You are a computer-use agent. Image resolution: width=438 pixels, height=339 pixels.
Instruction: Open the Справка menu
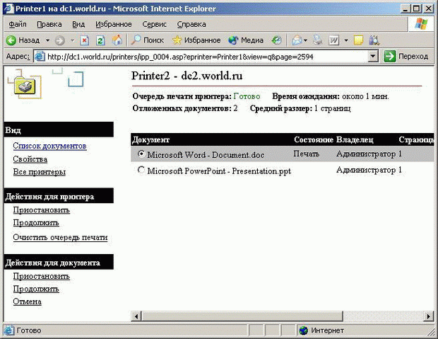[x=191, y=24]
